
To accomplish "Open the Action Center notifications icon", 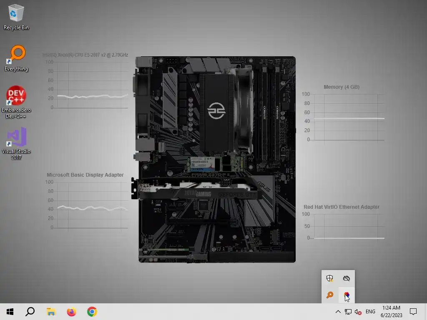I will click(413, 312).
